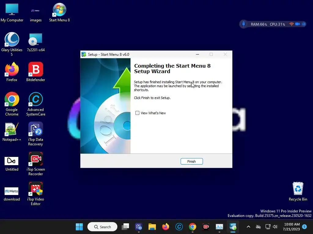Select the iTop Screen Recorder desktop shortcut
The image size is (313, 234).
36,164
